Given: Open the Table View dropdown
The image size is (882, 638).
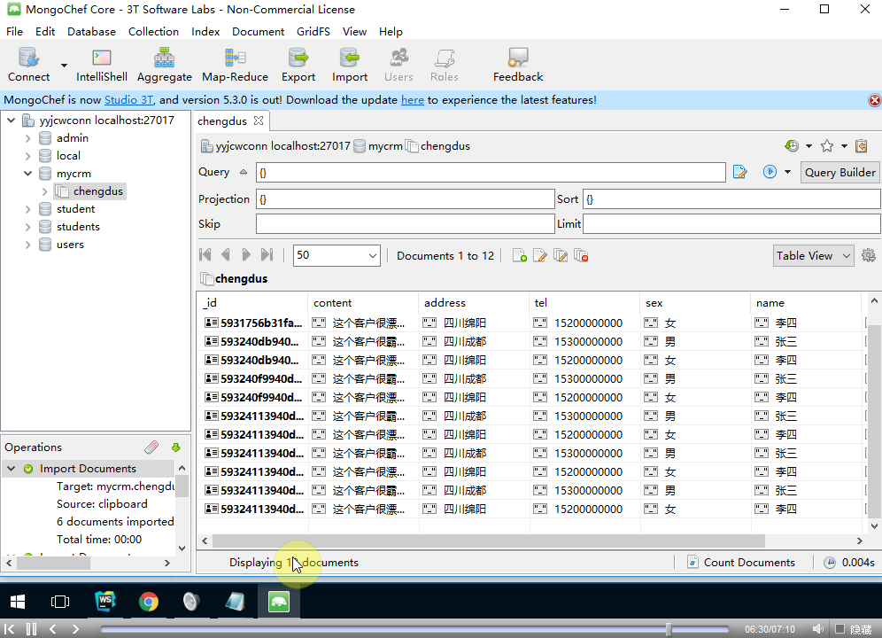Looking at the screenshot, I should click(x=813, y=255).
